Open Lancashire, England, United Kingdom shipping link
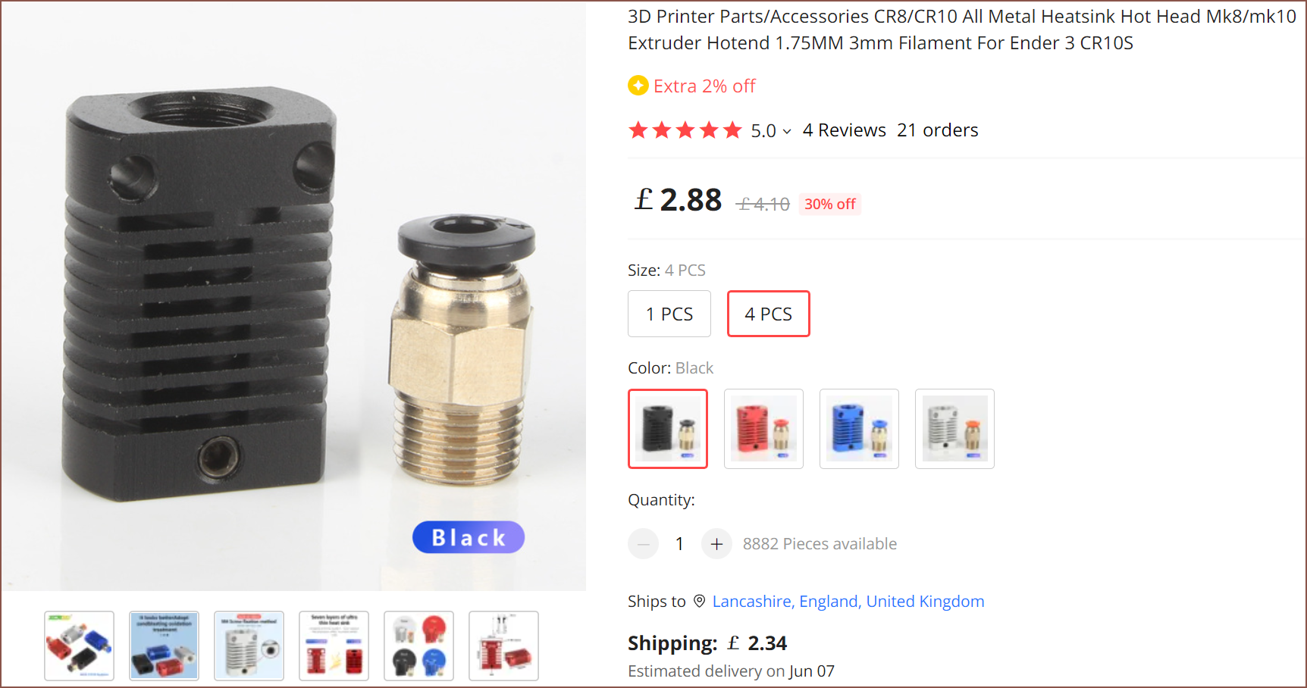Screen dimensions: 1307x688 (x=848, y=602)
